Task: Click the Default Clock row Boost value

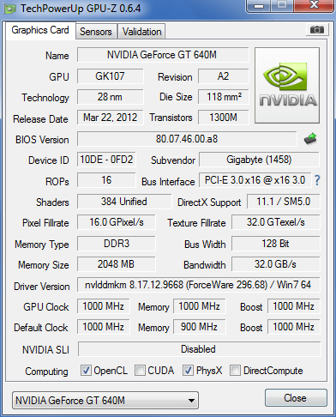Action: [294, 327]
